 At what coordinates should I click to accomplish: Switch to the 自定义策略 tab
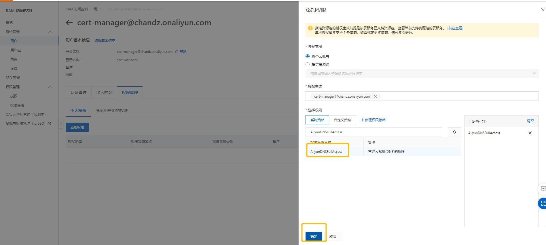342,120
